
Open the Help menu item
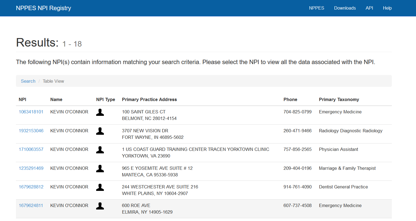click(x=387, y=8)
